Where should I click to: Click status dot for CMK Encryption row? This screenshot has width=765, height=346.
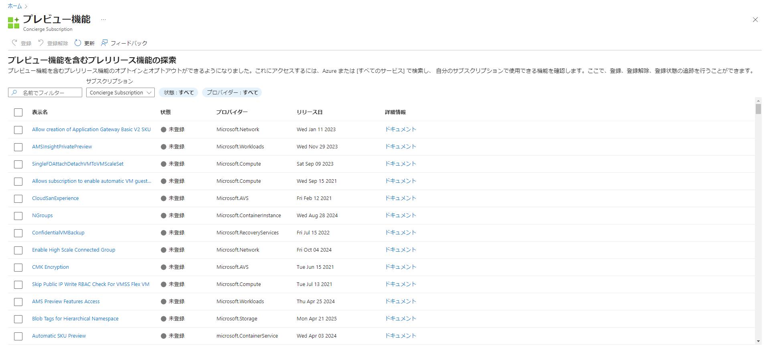(x=164, y=267)
